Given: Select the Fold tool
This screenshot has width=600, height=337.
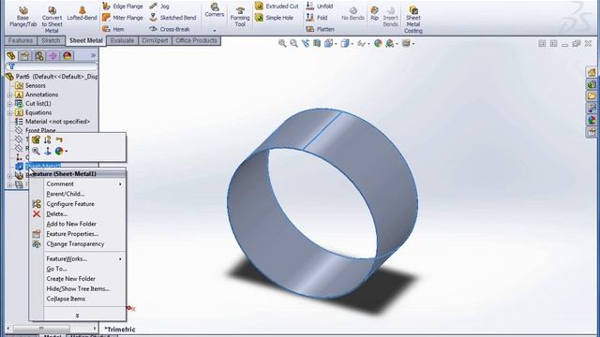Looking at the screenshot, I should point(317,18).
